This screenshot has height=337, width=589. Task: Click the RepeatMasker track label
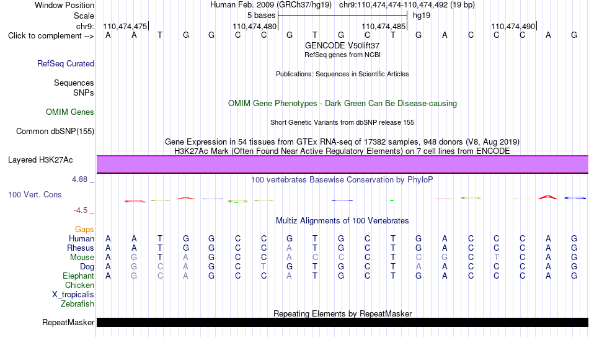(x=68, y=322)
